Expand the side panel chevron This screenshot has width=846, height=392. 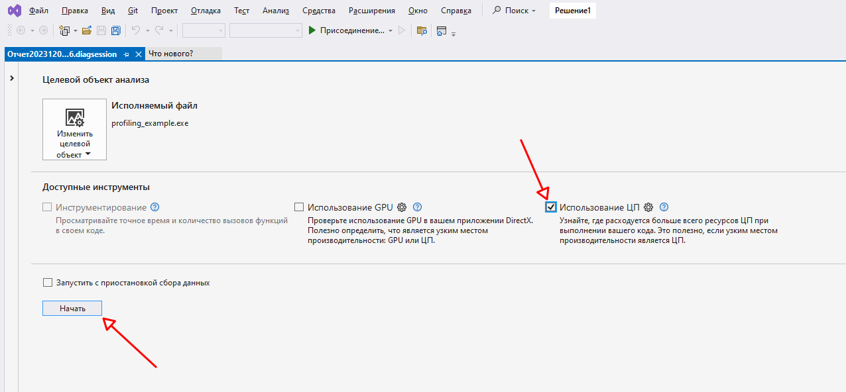coord(12,78)
